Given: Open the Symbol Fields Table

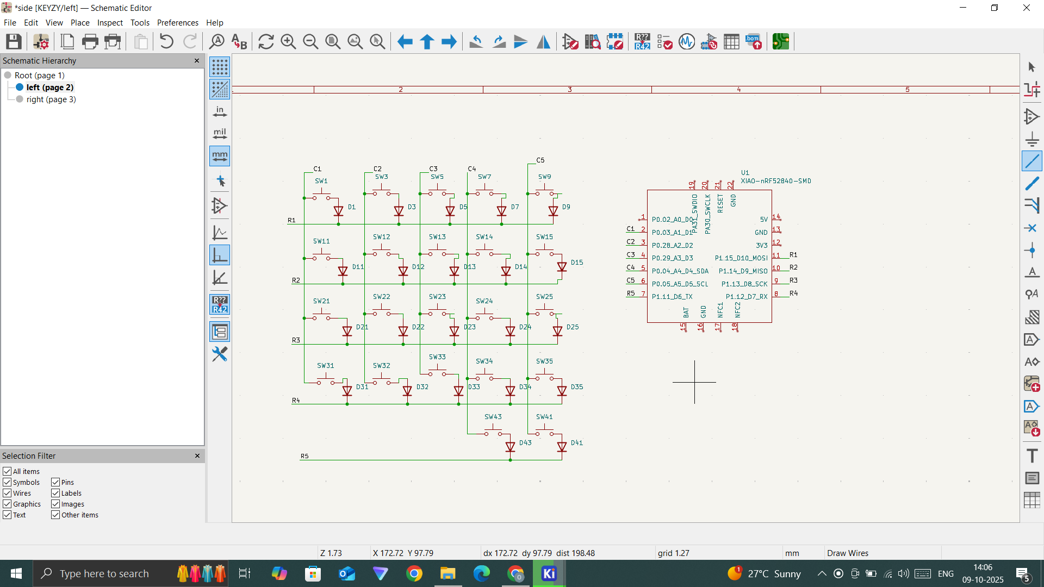Looking at the screenshot, I should pyautogui.click(x=731, y=41).
